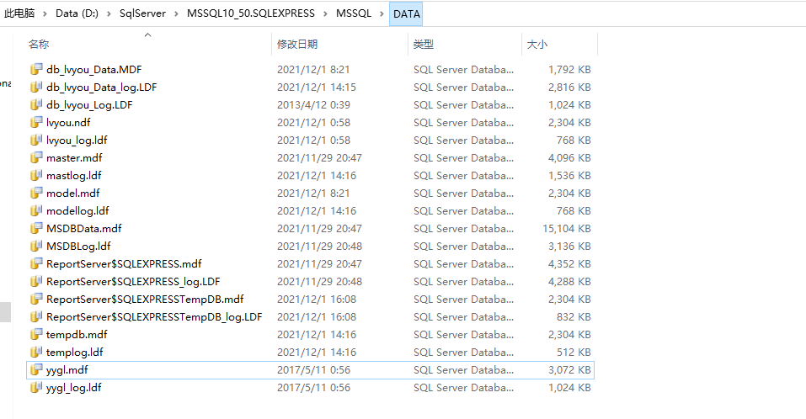The width and height of the screenshot is (806, 419).
Task: Click the db_lvyou_Log.LDF file icon
Action: pos(36,104)
